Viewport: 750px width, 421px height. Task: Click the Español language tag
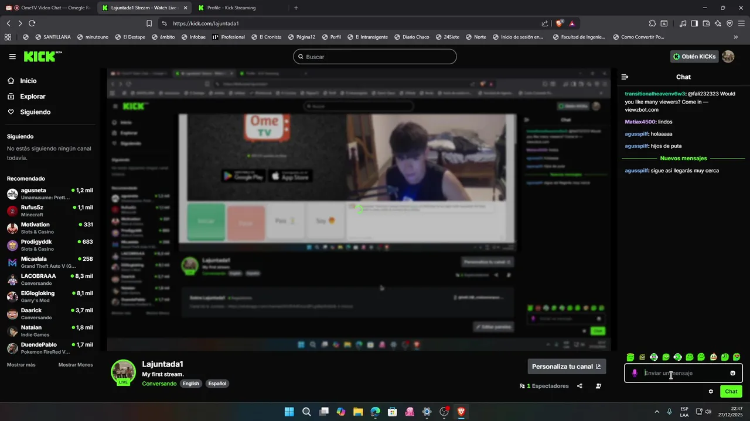click(217, 384)
